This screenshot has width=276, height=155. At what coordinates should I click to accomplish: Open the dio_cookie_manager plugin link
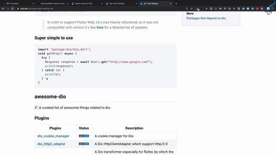[53, 136]
